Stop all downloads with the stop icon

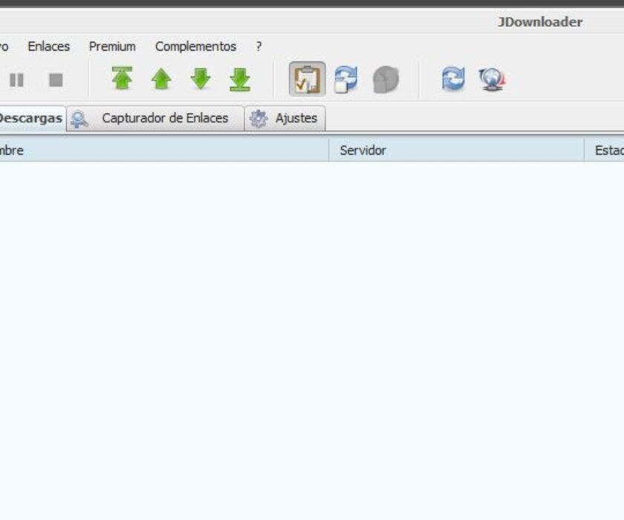tap(56, 80)
